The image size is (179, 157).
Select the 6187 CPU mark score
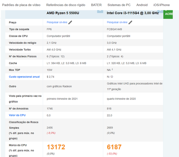[x=114, y=147]
